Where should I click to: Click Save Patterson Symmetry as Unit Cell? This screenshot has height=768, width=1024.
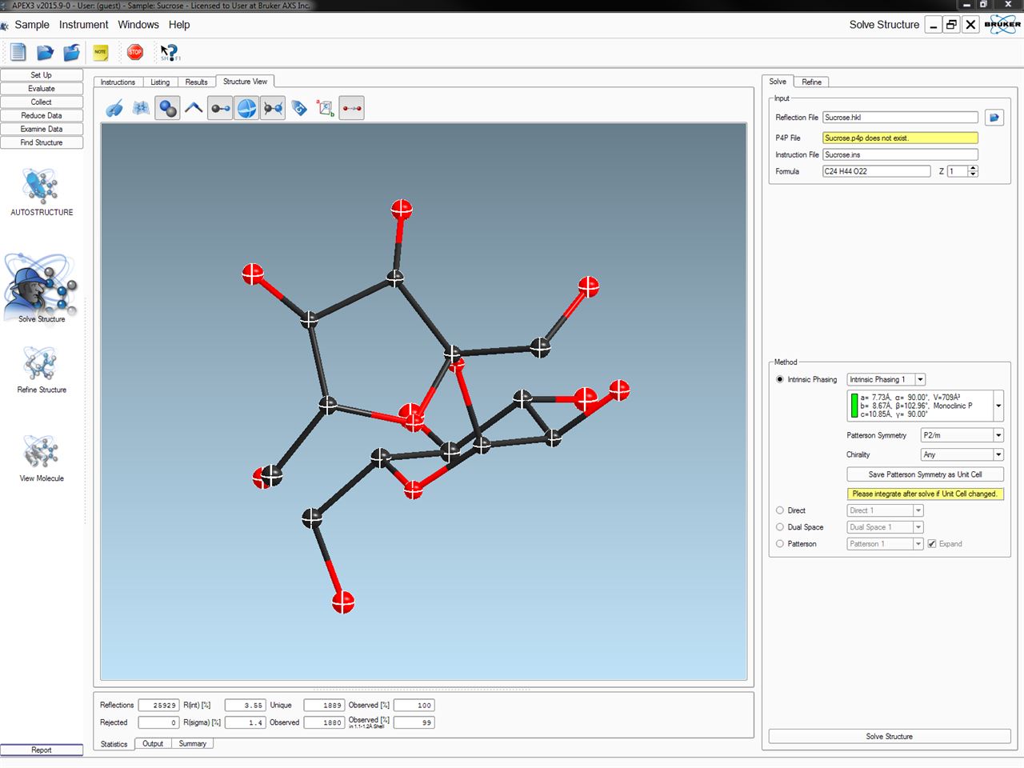pyautogui.click(x=925, y=474)
